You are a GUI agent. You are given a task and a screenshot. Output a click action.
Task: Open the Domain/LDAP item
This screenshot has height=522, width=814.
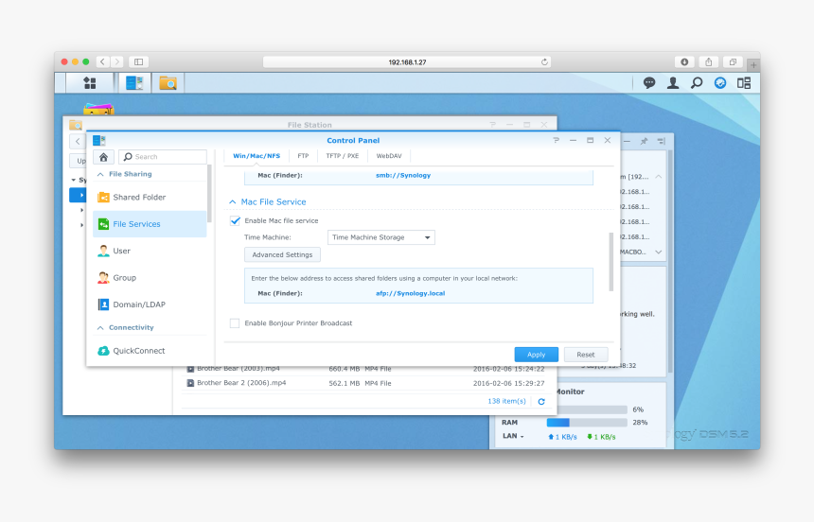(x=150, y=304)
